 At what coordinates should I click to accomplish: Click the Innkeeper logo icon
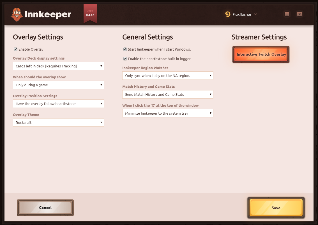click(17, 14)
